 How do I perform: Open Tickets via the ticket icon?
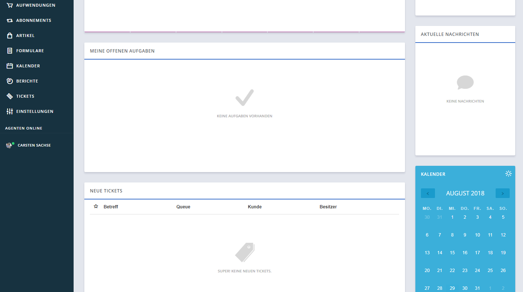(10, 96)
